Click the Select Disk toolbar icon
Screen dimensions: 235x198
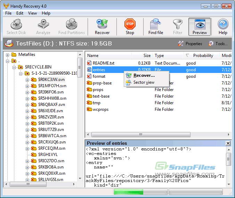click(x=16, y=24)
